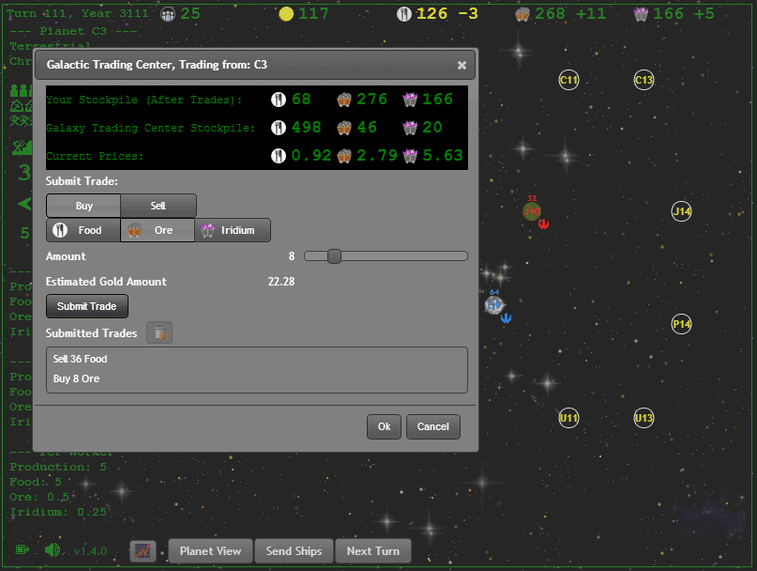757x571 pixels.
Task: Select the blue fleet ship icon
Action: click(x=506, y=317)
